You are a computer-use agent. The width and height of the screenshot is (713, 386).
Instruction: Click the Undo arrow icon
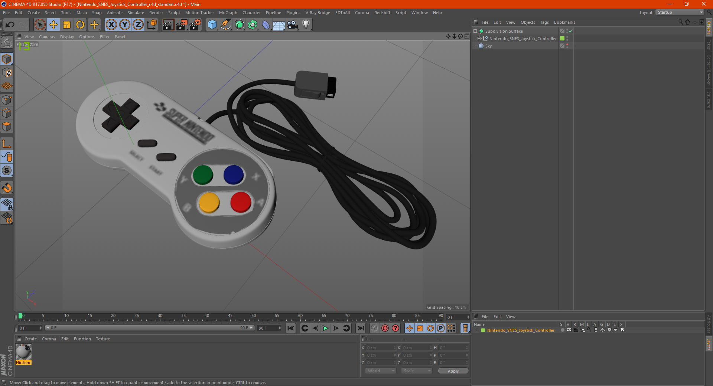click(10, 25)
